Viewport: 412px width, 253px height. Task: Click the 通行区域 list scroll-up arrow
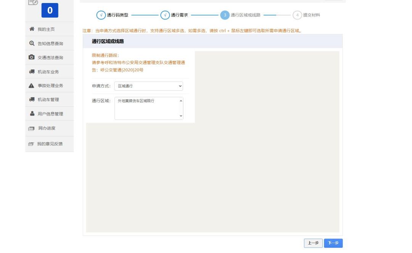click(181, 101)
